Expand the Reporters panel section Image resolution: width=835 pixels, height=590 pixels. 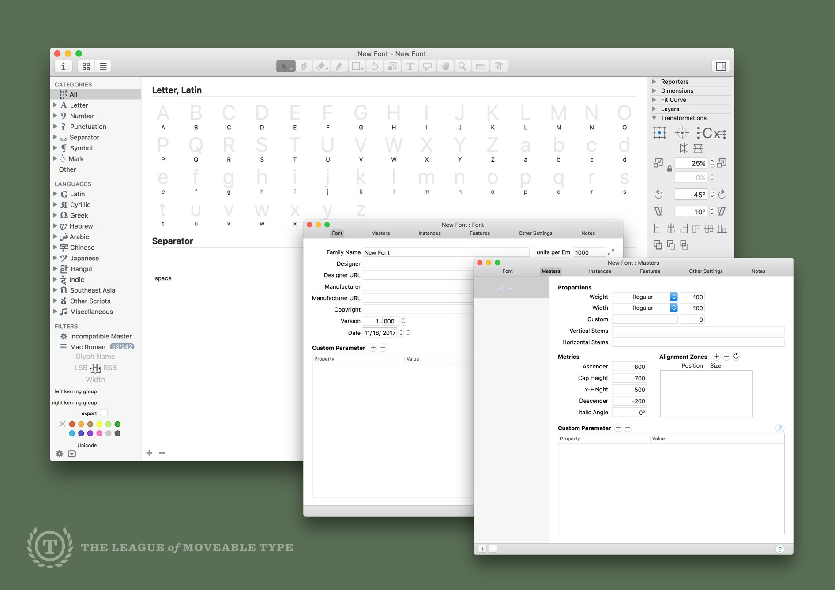point(654,82)
